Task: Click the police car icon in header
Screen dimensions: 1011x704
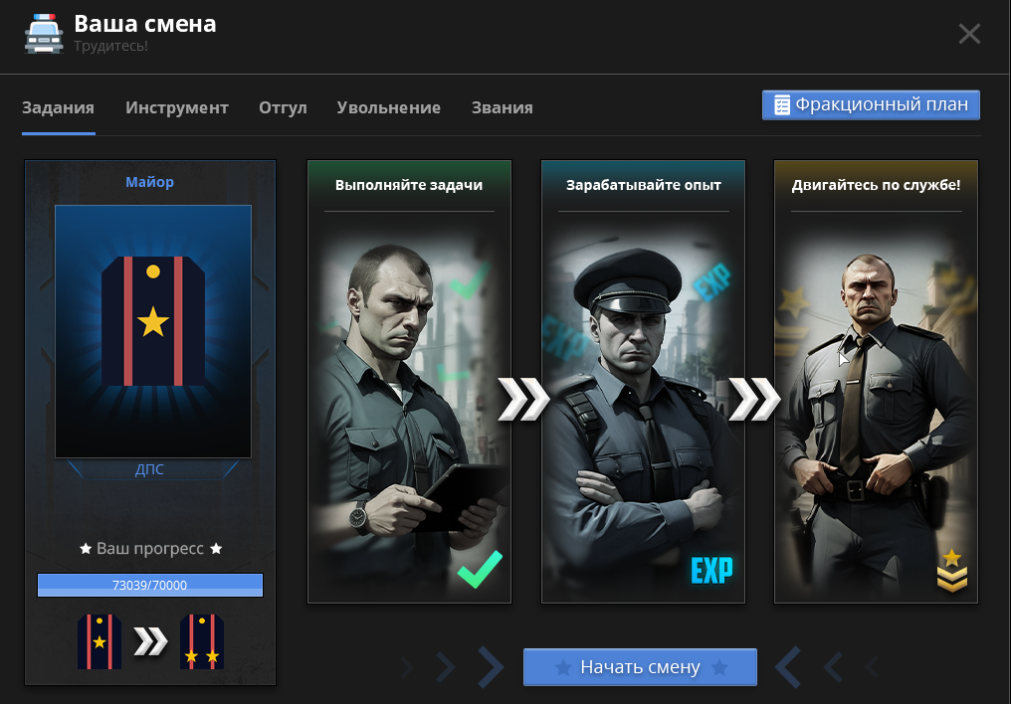Action: tap(44, 34)
